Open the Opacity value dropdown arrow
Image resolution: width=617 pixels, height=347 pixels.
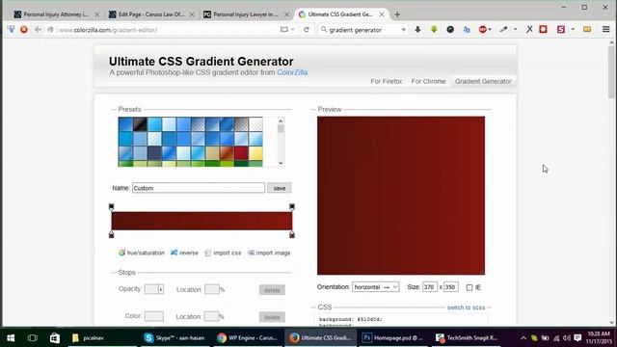tap(161, 289)
